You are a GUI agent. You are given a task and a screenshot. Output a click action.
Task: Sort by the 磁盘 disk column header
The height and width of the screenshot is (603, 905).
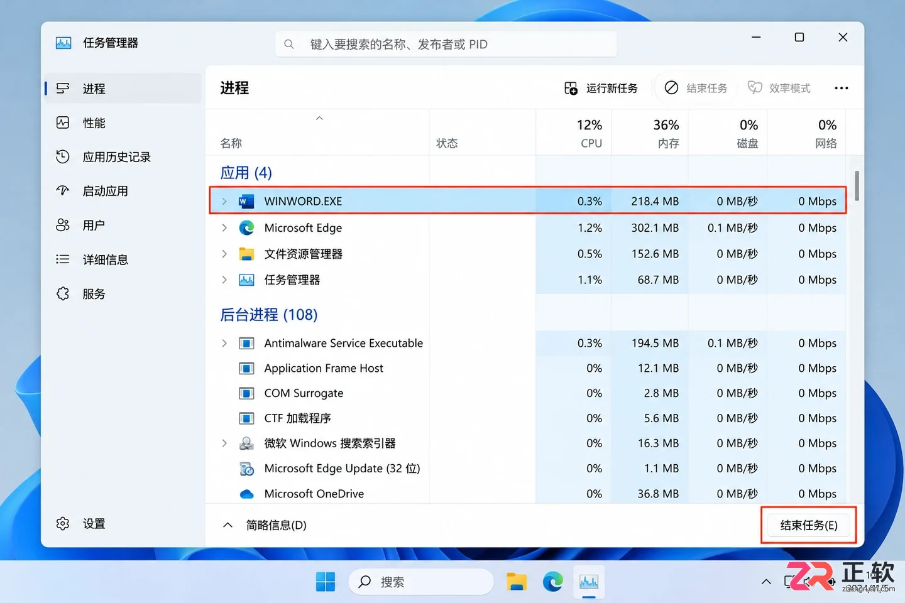(728, 133)
